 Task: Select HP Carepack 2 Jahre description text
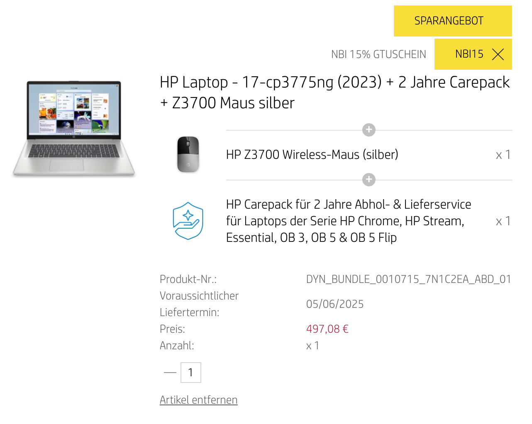[349, 221]
